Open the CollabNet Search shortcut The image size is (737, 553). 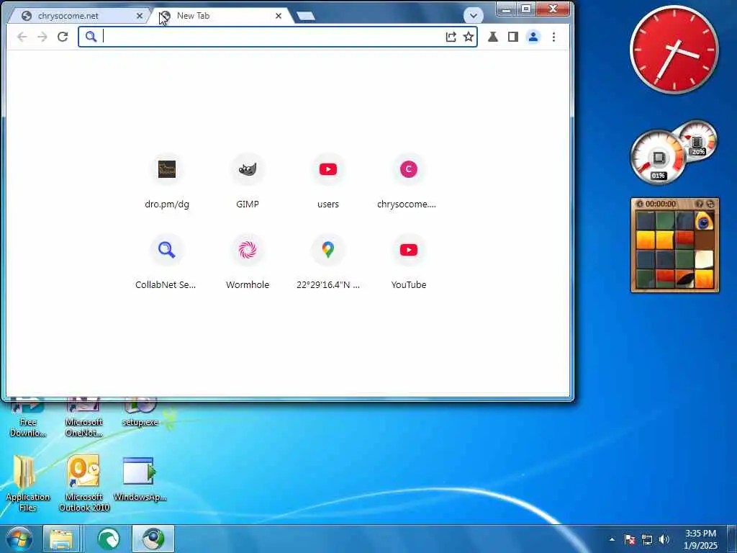[167, 261]
